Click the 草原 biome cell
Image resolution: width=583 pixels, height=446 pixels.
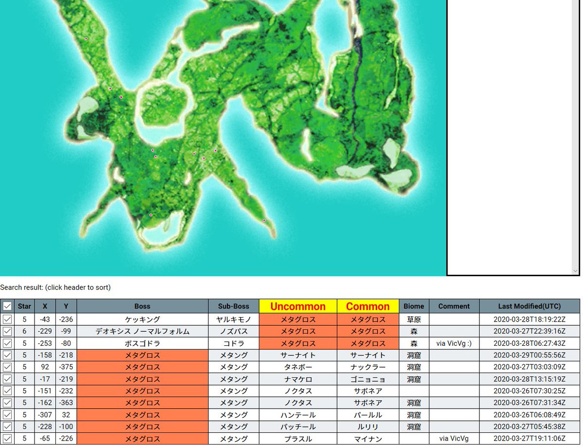(x=414, y=320)
